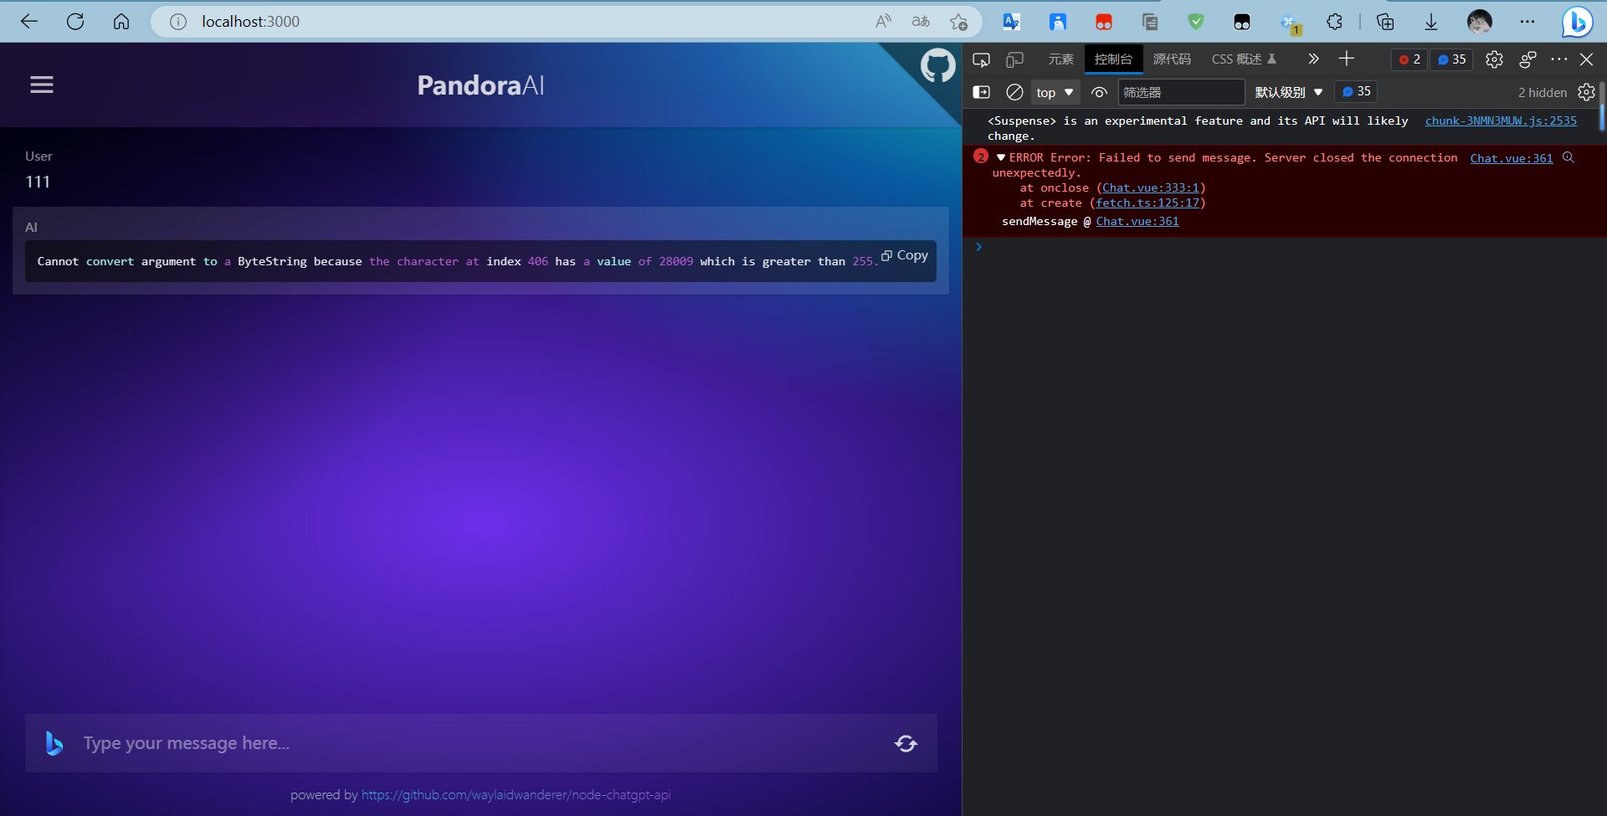
Task: Clear the console output
Action: point(1014,92)
